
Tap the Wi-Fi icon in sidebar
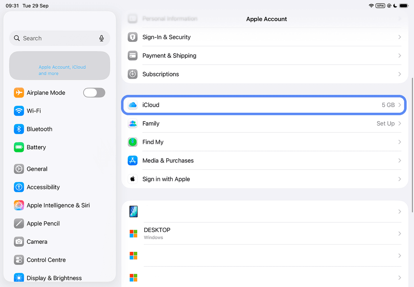[x=19, y=111]
